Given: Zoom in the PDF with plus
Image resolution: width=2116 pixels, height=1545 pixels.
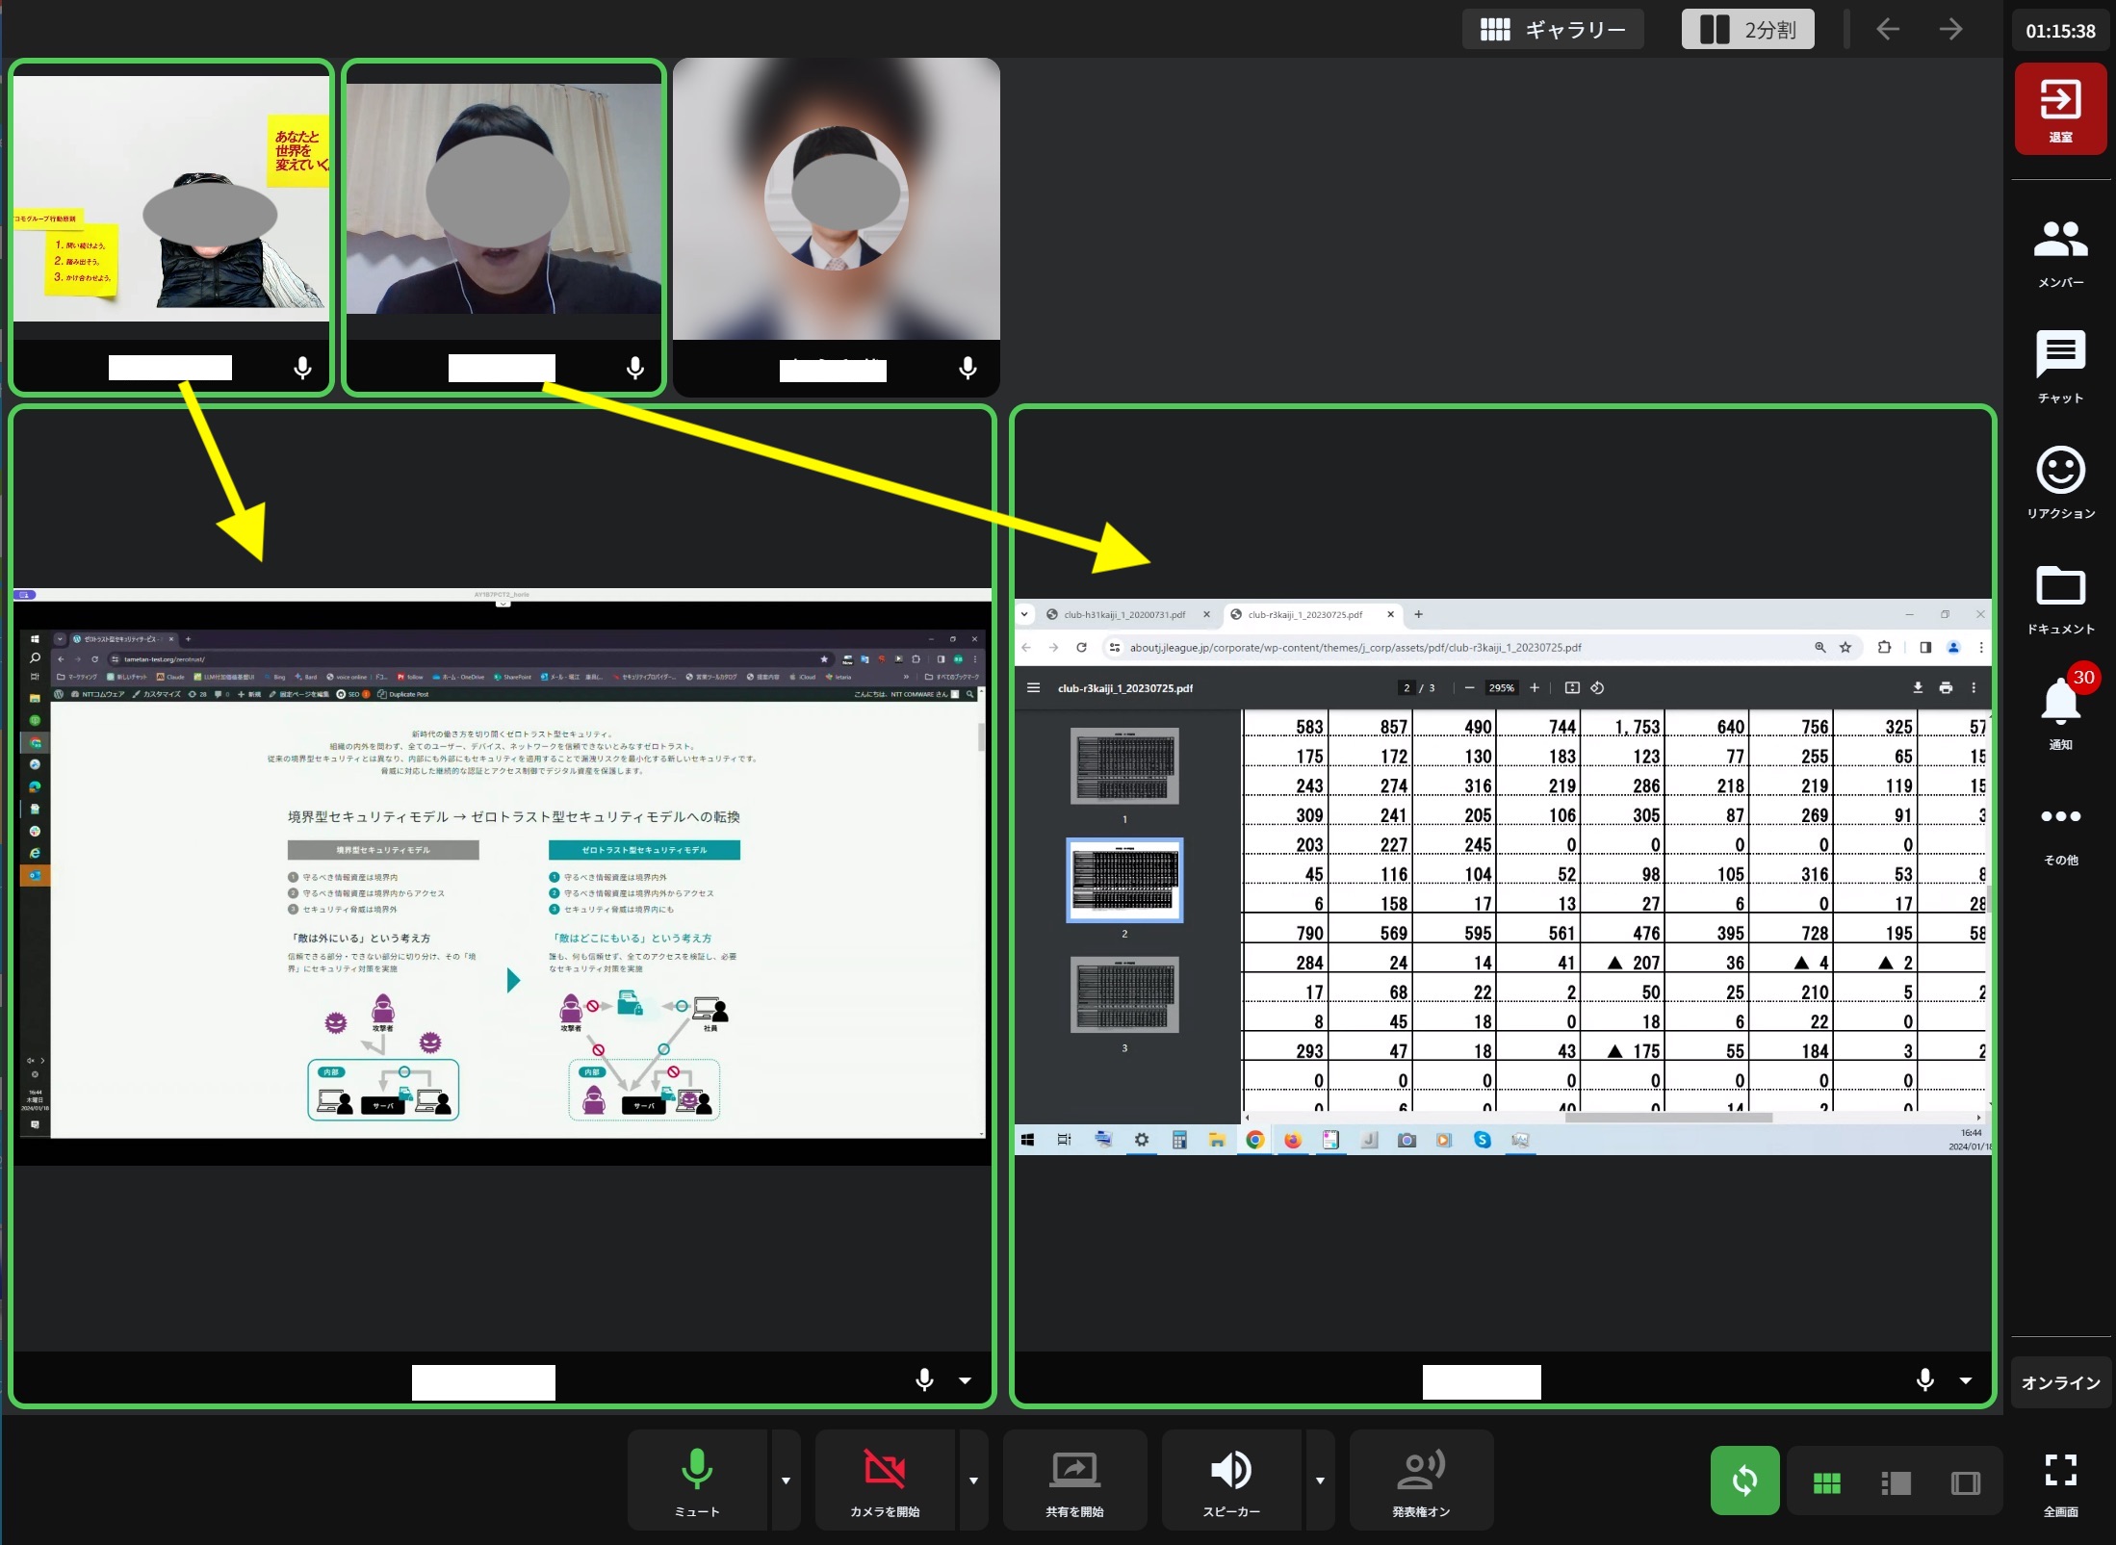Looking at the screenshot, I should tap(1535, 687).
